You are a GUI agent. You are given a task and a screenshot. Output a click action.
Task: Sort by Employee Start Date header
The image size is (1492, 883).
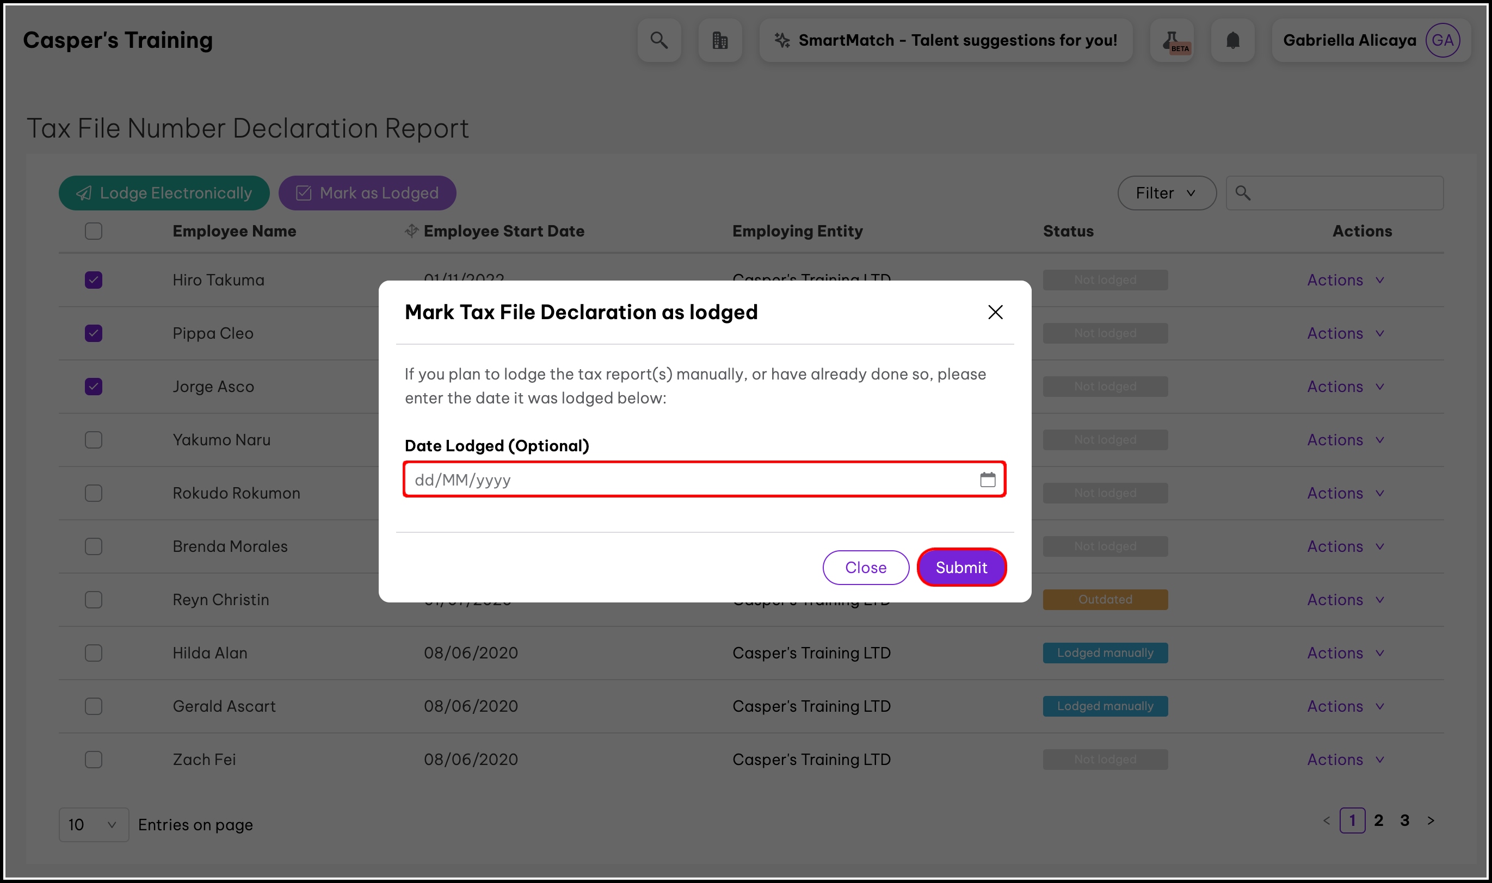(504, 231)
